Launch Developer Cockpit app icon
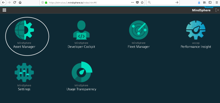This screenshot has width=220, height=103. 81,30
